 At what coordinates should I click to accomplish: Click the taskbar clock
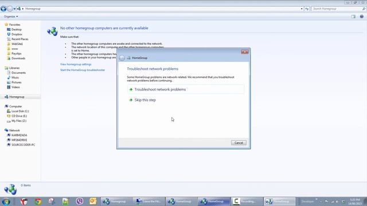[x=355, y=201]
